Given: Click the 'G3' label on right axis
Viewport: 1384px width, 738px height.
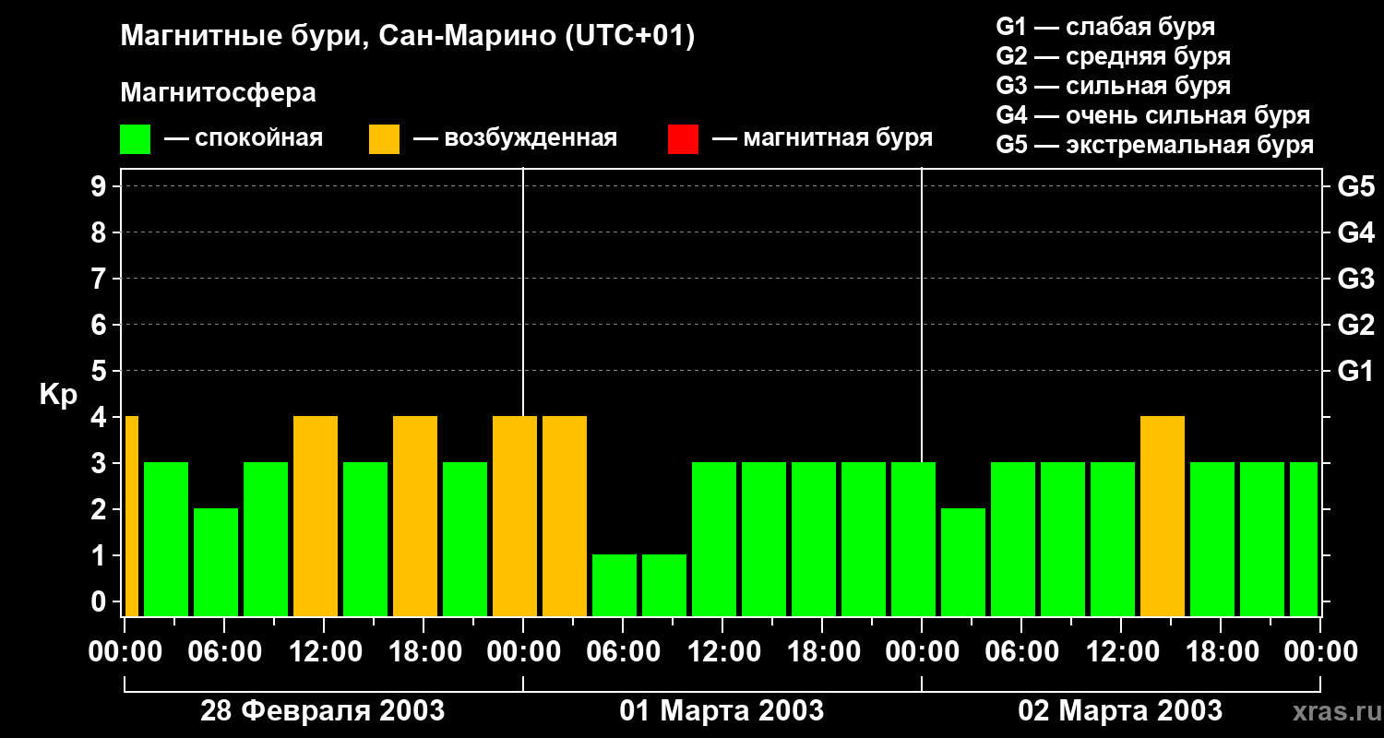Looking at the screenshot, I should tap(1356, 280).
